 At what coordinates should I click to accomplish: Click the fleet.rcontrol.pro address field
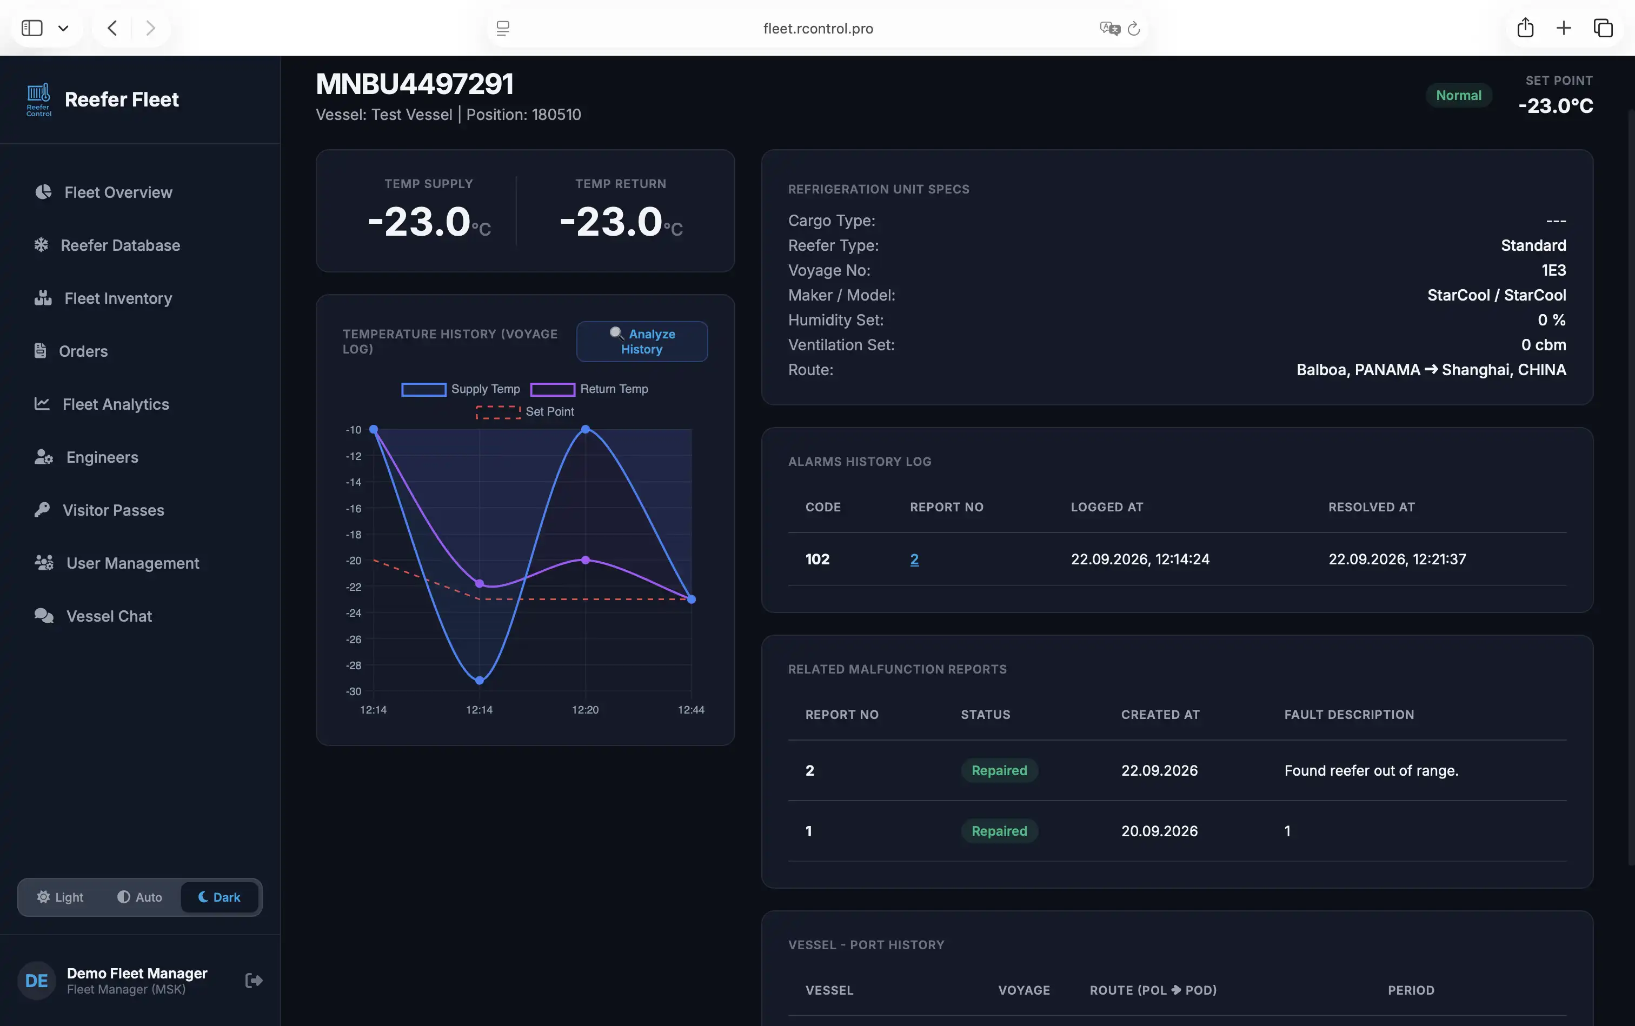click(818, 29)
